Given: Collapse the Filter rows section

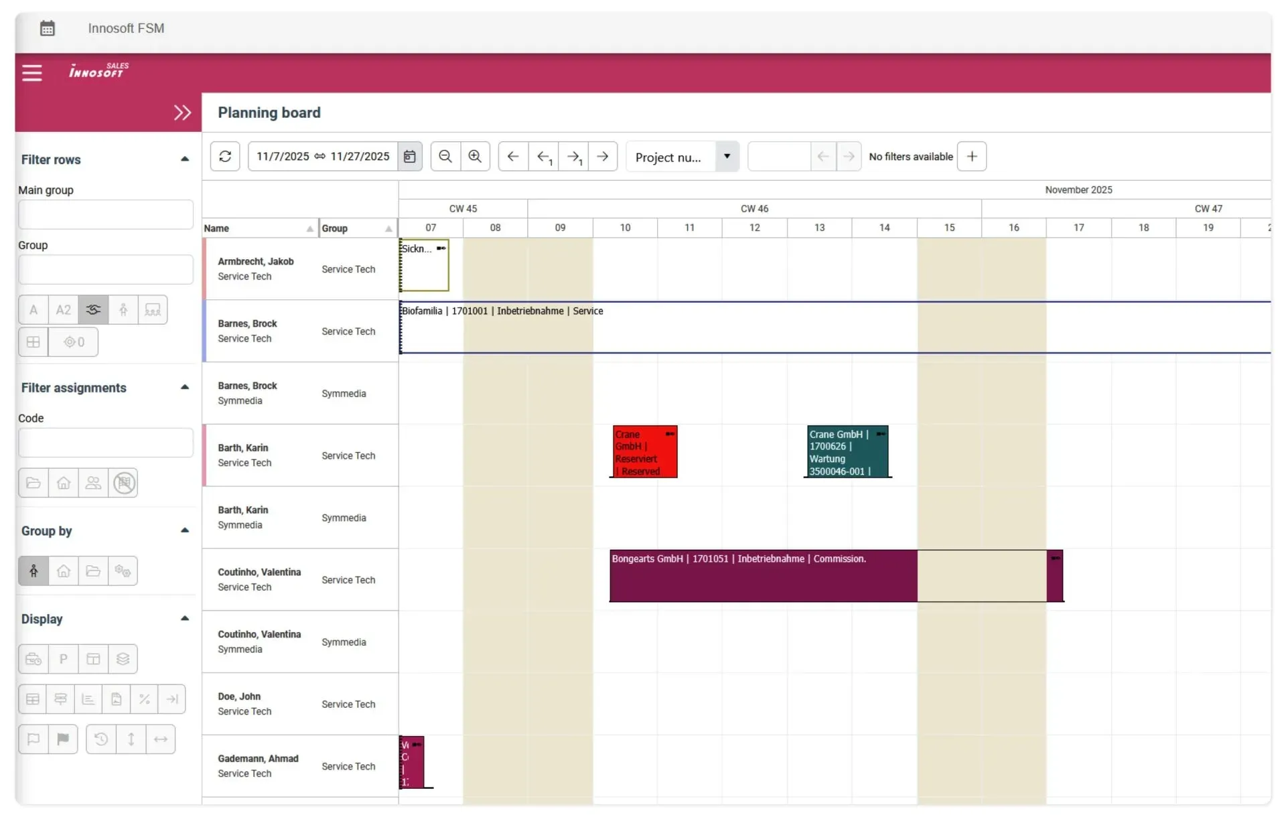Looking at the screenshot, I should tap(185, 159).
